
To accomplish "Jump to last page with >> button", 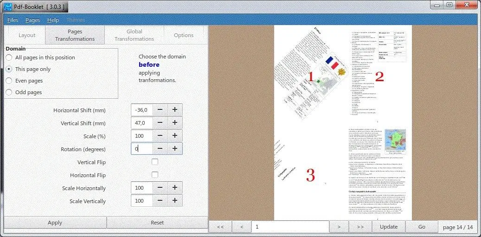I will pyautogui.click(x=360, y=227).
